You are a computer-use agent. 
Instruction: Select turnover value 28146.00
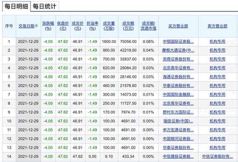(128, 77)
